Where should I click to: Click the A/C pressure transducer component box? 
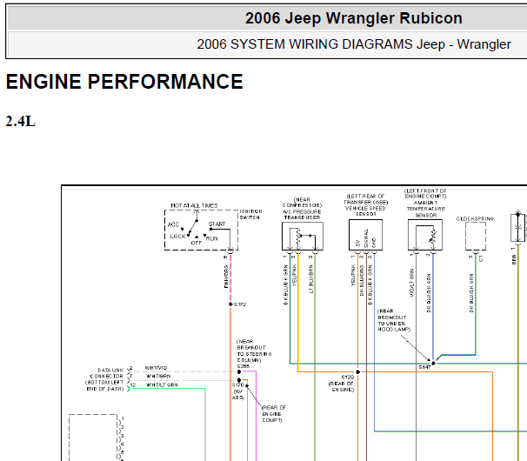pos(303,236)
